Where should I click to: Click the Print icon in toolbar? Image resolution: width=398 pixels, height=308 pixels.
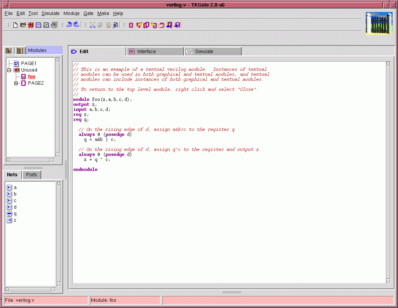pos(54,25)
